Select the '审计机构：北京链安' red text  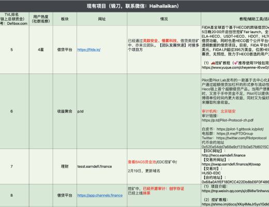click(218, 111)
